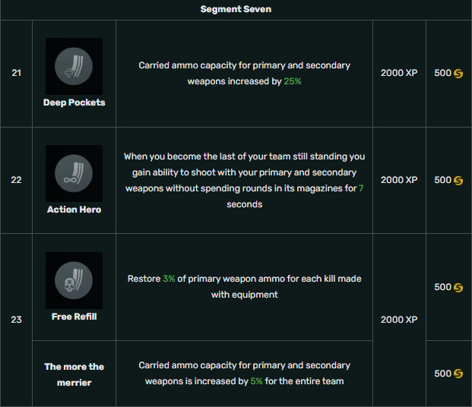The height and width of the screenshot is (407, 472).
Task: Select the Segment Seven header
Action: [236, 9]
